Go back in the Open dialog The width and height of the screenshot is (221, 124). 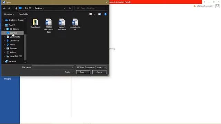(x=4, y=8)
